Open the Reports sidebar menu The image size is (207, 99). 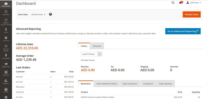[6, 82]
